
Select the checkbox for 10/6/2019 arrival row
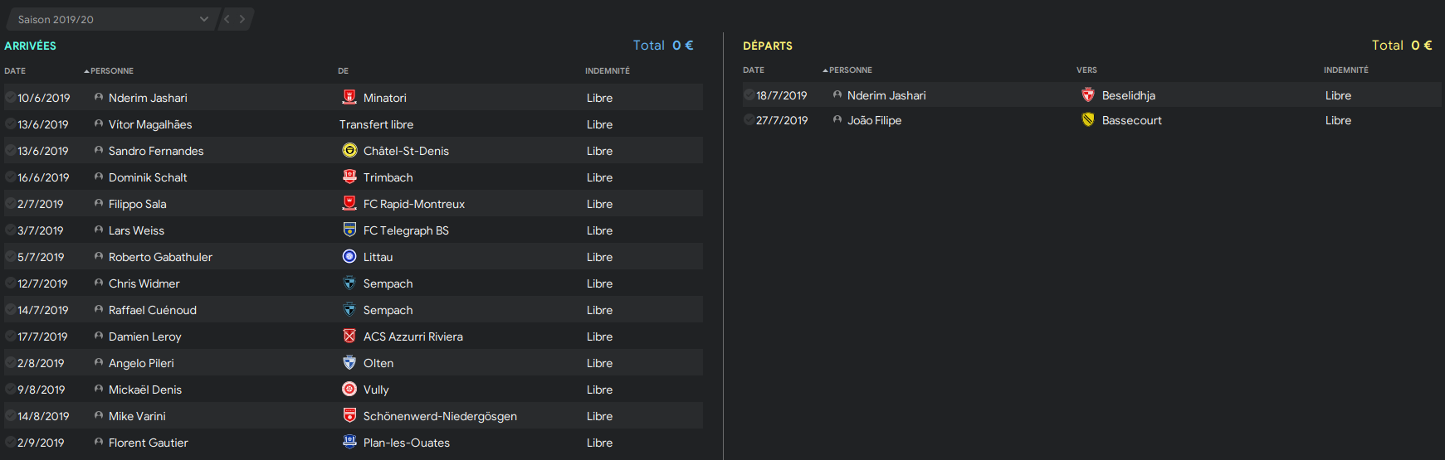pos(11,98)
